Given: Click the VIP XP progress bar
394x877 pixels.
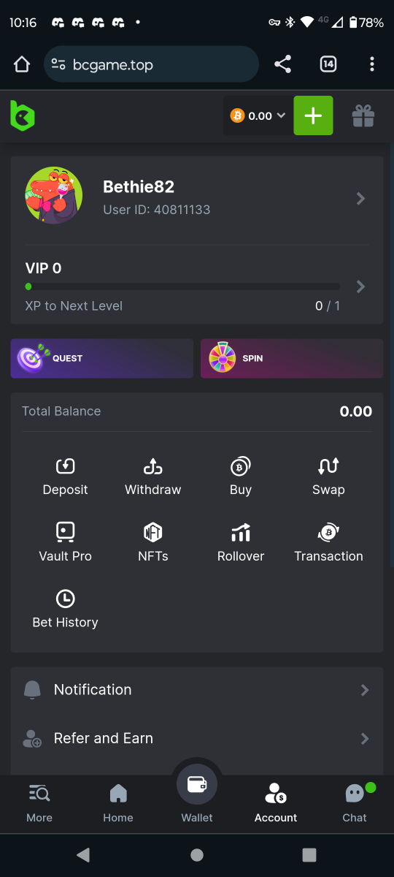Looking at the screenshot, I should 182,286.
